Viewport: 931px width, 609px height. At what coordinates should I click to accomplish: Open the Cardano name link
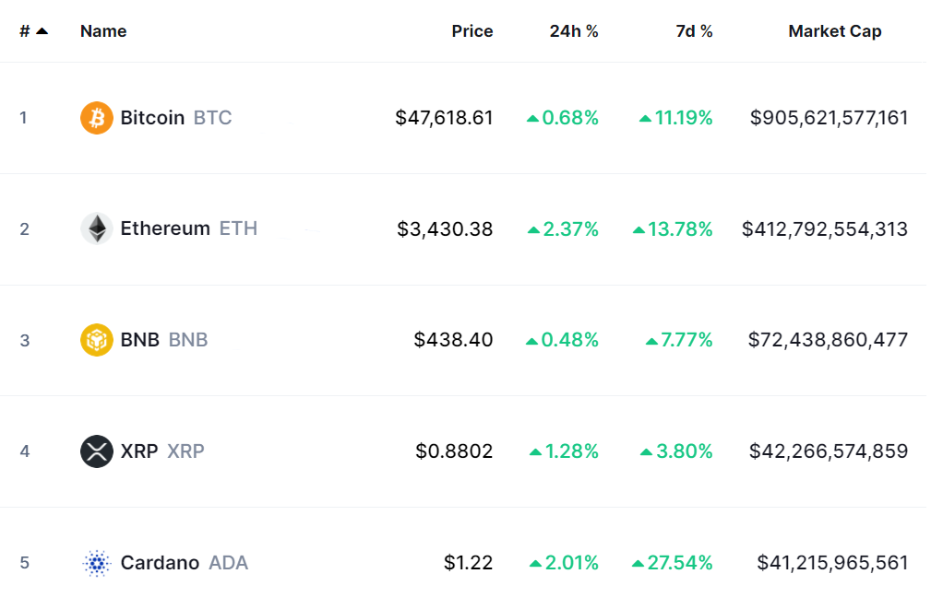[160, 563]
